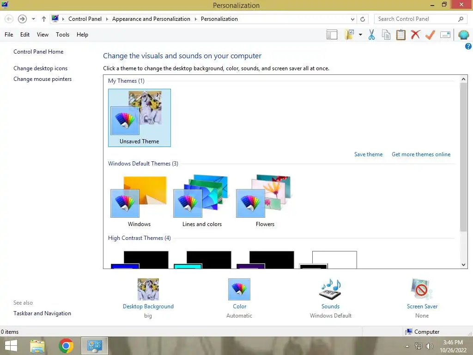Screen dimensions: 473x355
Task: Refresh the Personalization page
Action: click(x=363, y=19)
